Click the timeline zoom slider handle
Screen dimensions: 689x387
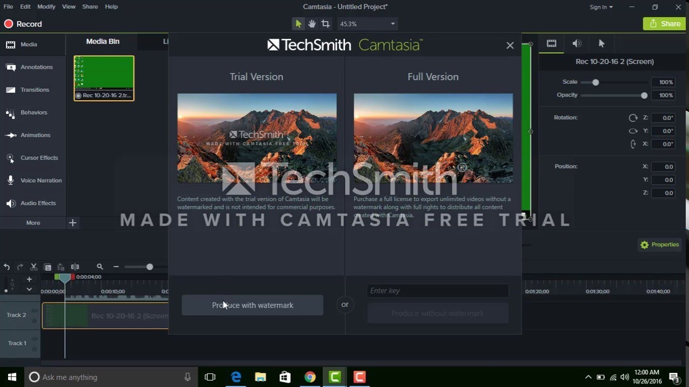(x=150, y=267)
